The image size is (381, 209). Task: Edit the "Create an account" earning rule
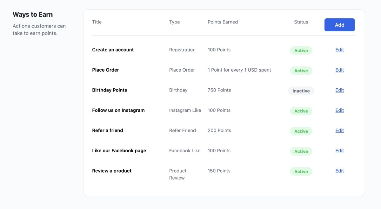(x=339, y=50)
